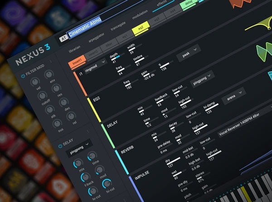Select the eq3 effect slot
The height and width of the screenshot is (202, 272).
[x=157, y=19]
